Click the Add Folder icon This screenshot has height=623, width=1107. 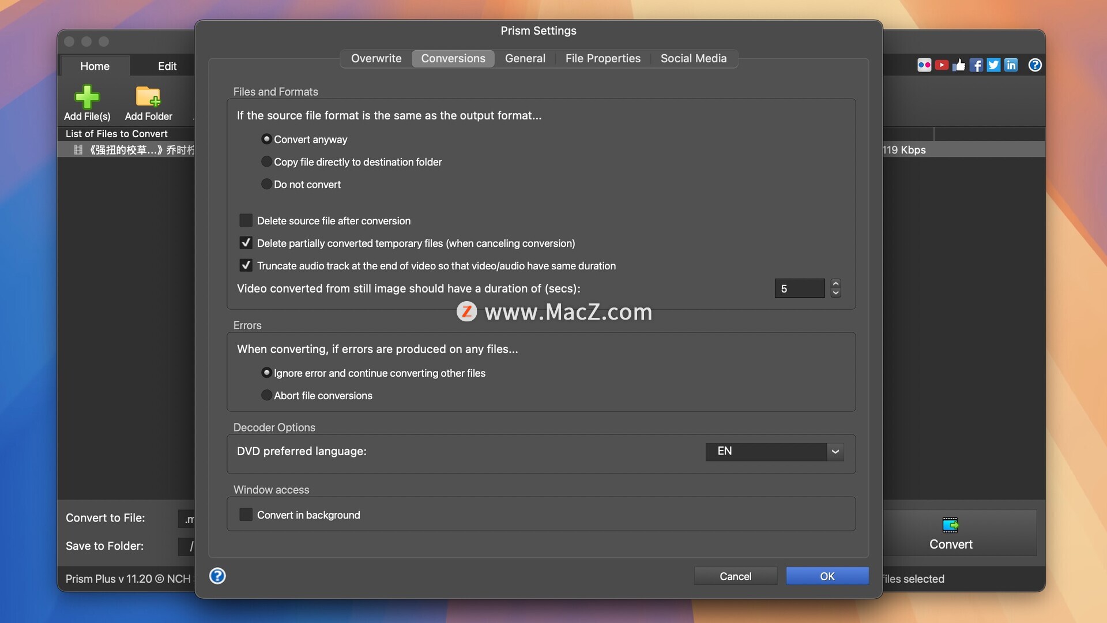(148, 96)
